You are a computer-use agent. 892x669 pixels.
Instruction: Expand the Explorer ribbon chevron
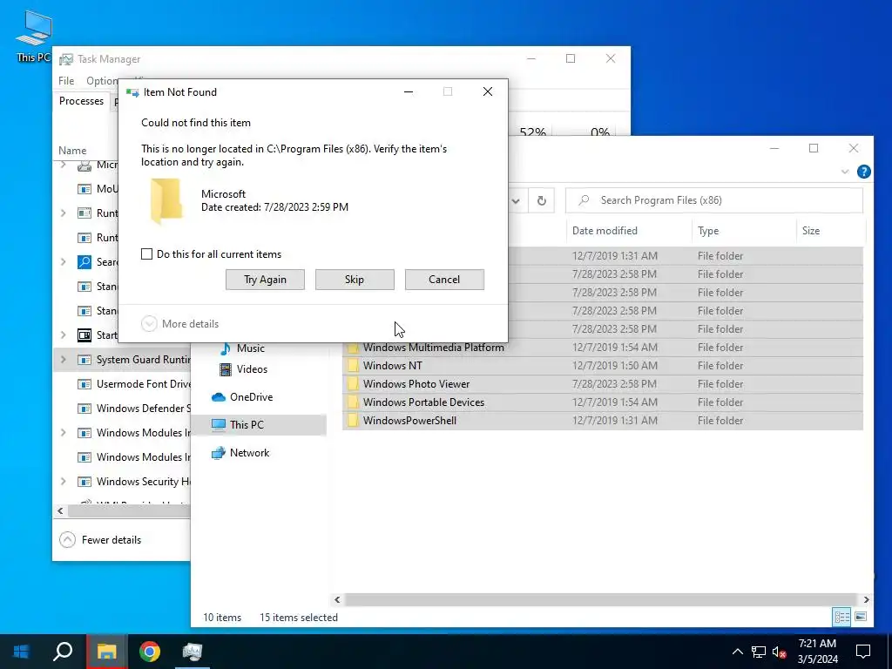pos(845,172)
